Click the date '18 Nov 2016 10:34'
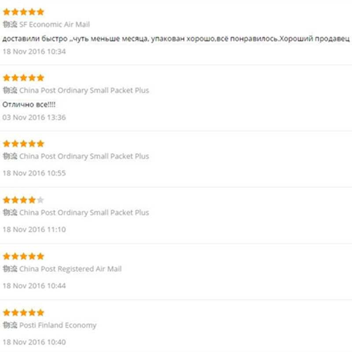This screenshot has width=352, height=352. (34, 51)
